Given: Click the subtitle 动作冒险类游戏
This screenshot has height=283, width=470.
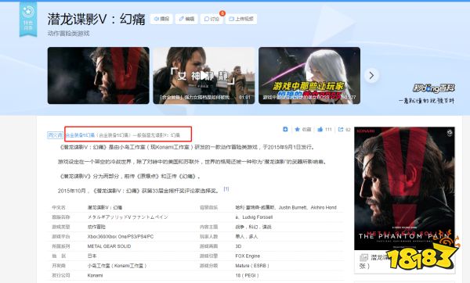Looking at the screenshot, I should [x=68, y=33].
